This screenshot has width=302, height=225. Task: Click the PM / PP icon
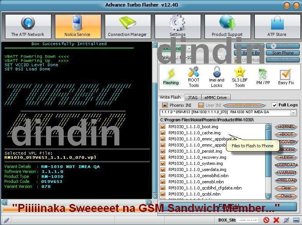[x=263, y=77]
